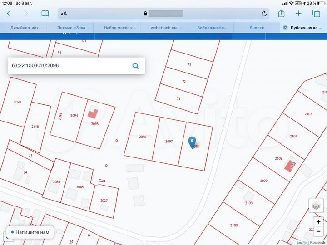327x245 pixels.
Task: Go back with Safari's back arrow
Action: (9, 14)
